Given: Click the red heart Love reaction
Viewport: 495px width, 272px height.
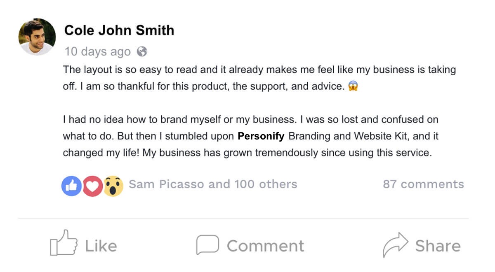Looking at the screenshot, I should point(92,186).
